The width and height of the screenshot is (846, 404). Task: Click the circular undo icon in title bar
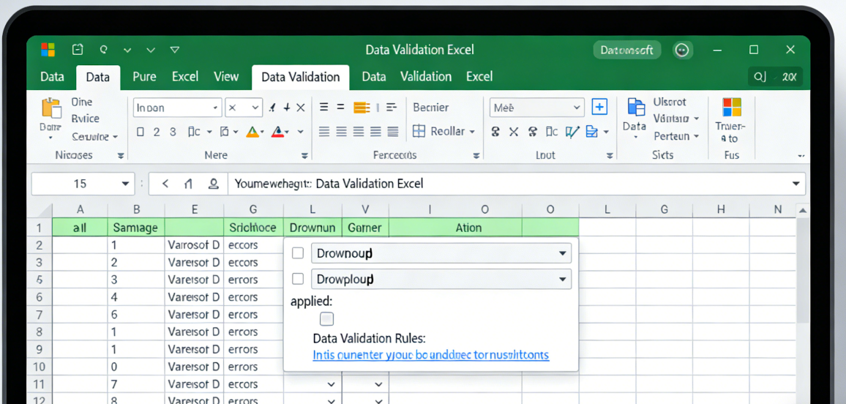104,50
